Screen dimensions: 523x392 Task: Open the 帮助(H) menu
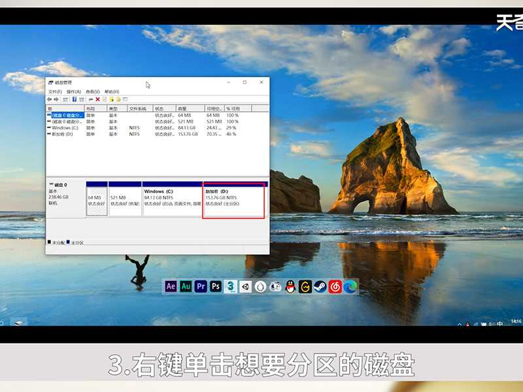point(111,91)
